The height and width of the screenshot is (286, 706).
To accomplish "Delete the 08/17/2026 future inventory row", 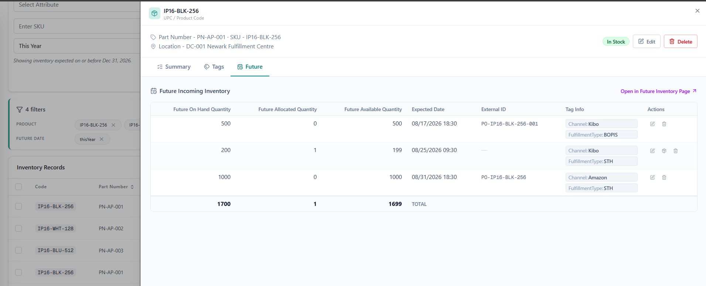I will coord(664,124).
